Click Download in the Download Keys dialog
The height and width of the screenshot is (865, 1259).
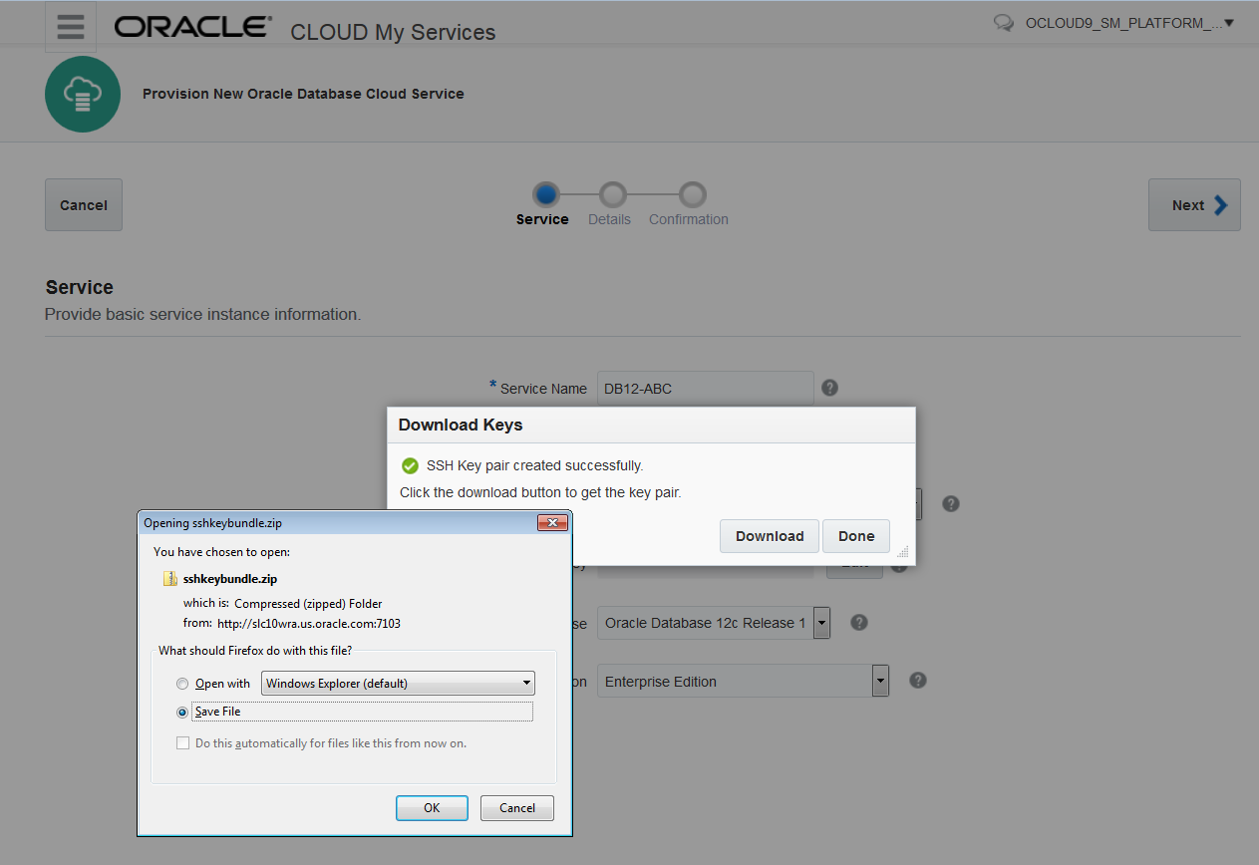click(x=769, y=535)
